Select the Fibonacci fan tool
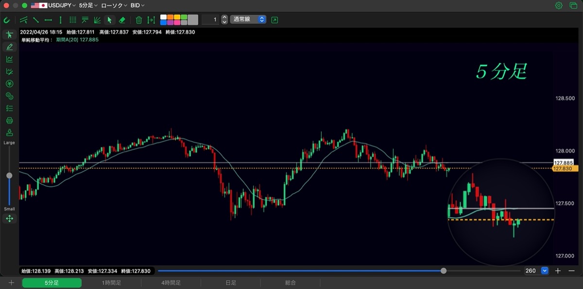The height and width of the screenshot is (289, 583). (97, 20)
